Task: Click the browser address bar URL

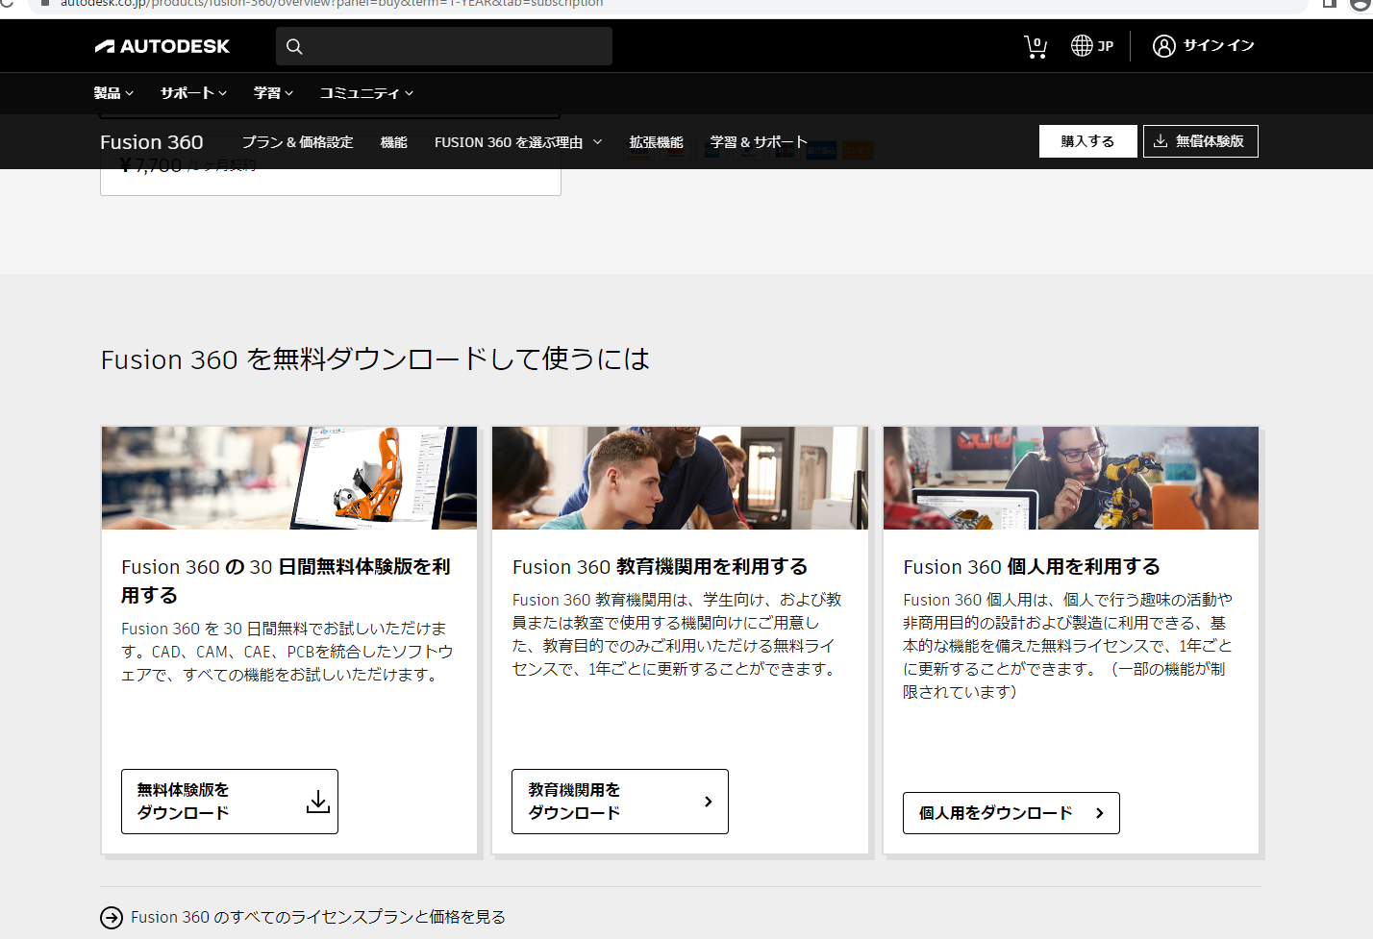Action: (332, 4)
